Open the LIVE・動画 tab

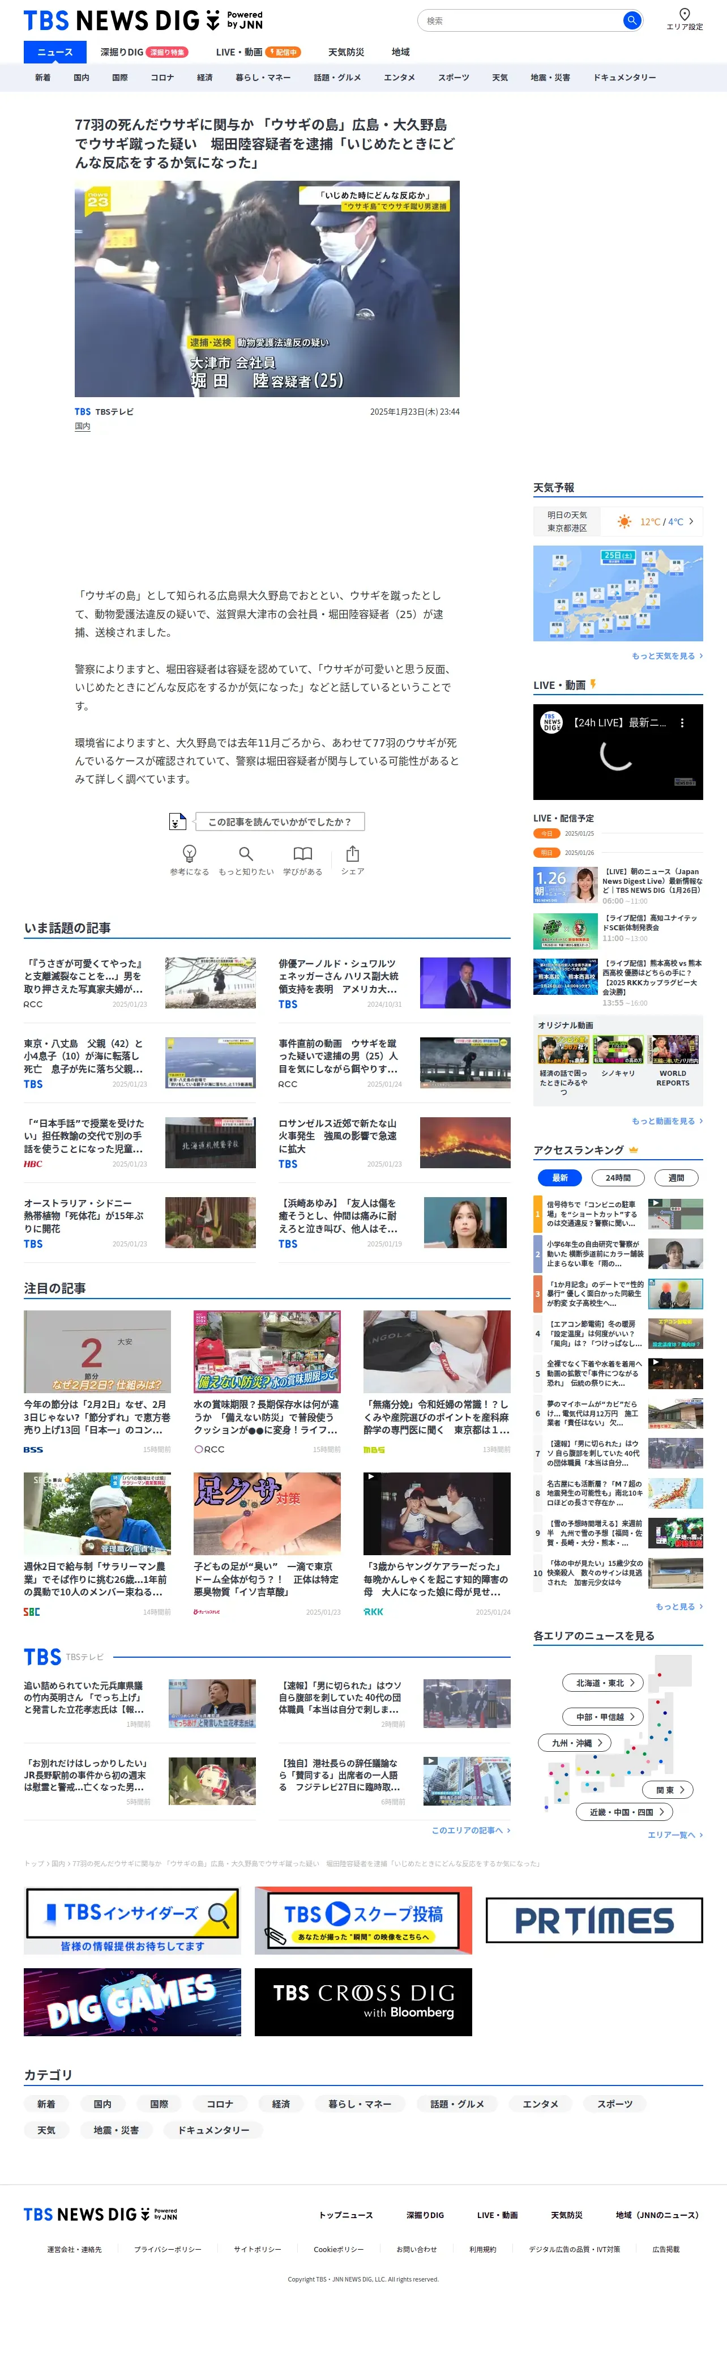click(x=258, y=52)
